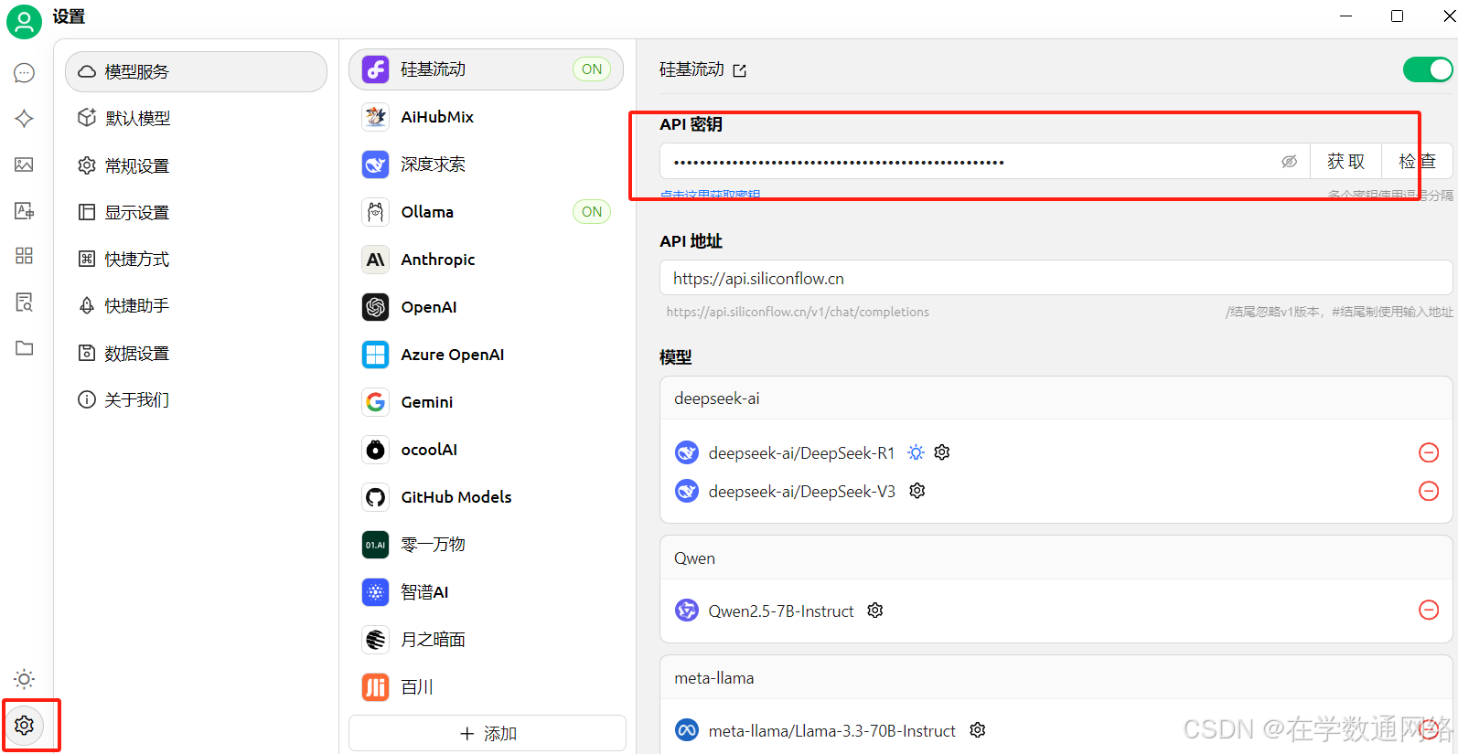This screenshot has height=754, width=1458.
Task: Click the reasoning icon beside DeepSeek-R1
Action: pyautogui.click(x=916, y=452)
